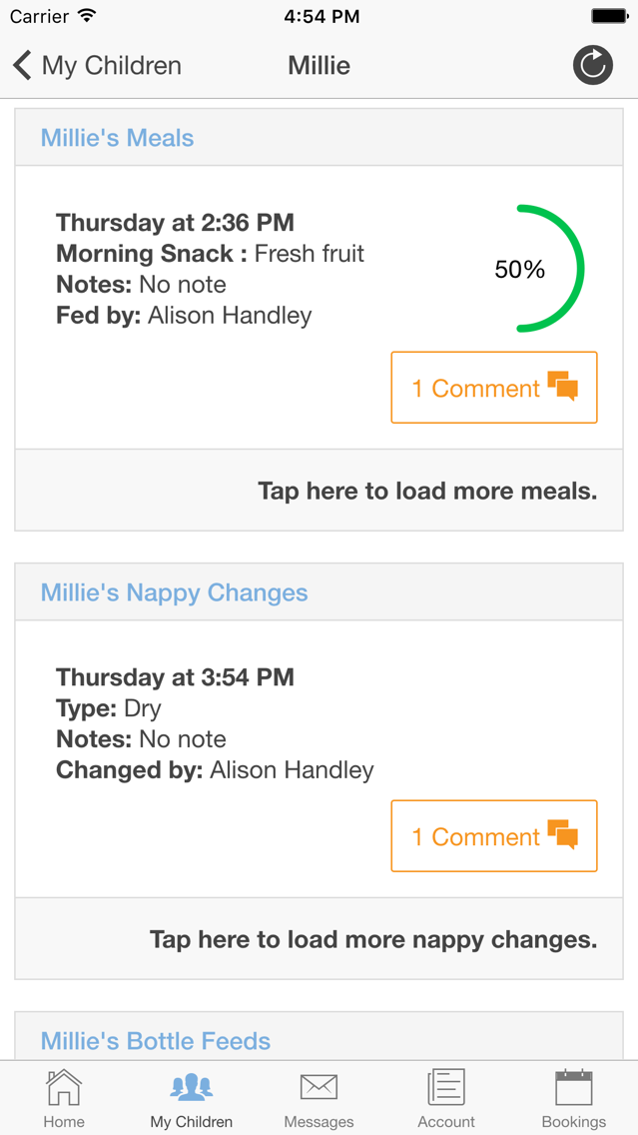The image size is (638, 1135).
Task: Open 1 Comment on the Morning Snack entry
Action: pyautogui.click(x=494, y=388)
